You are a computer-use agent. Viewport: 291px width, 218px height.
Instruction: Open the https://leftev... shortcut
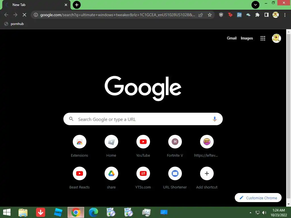click(x=207, y=146)
